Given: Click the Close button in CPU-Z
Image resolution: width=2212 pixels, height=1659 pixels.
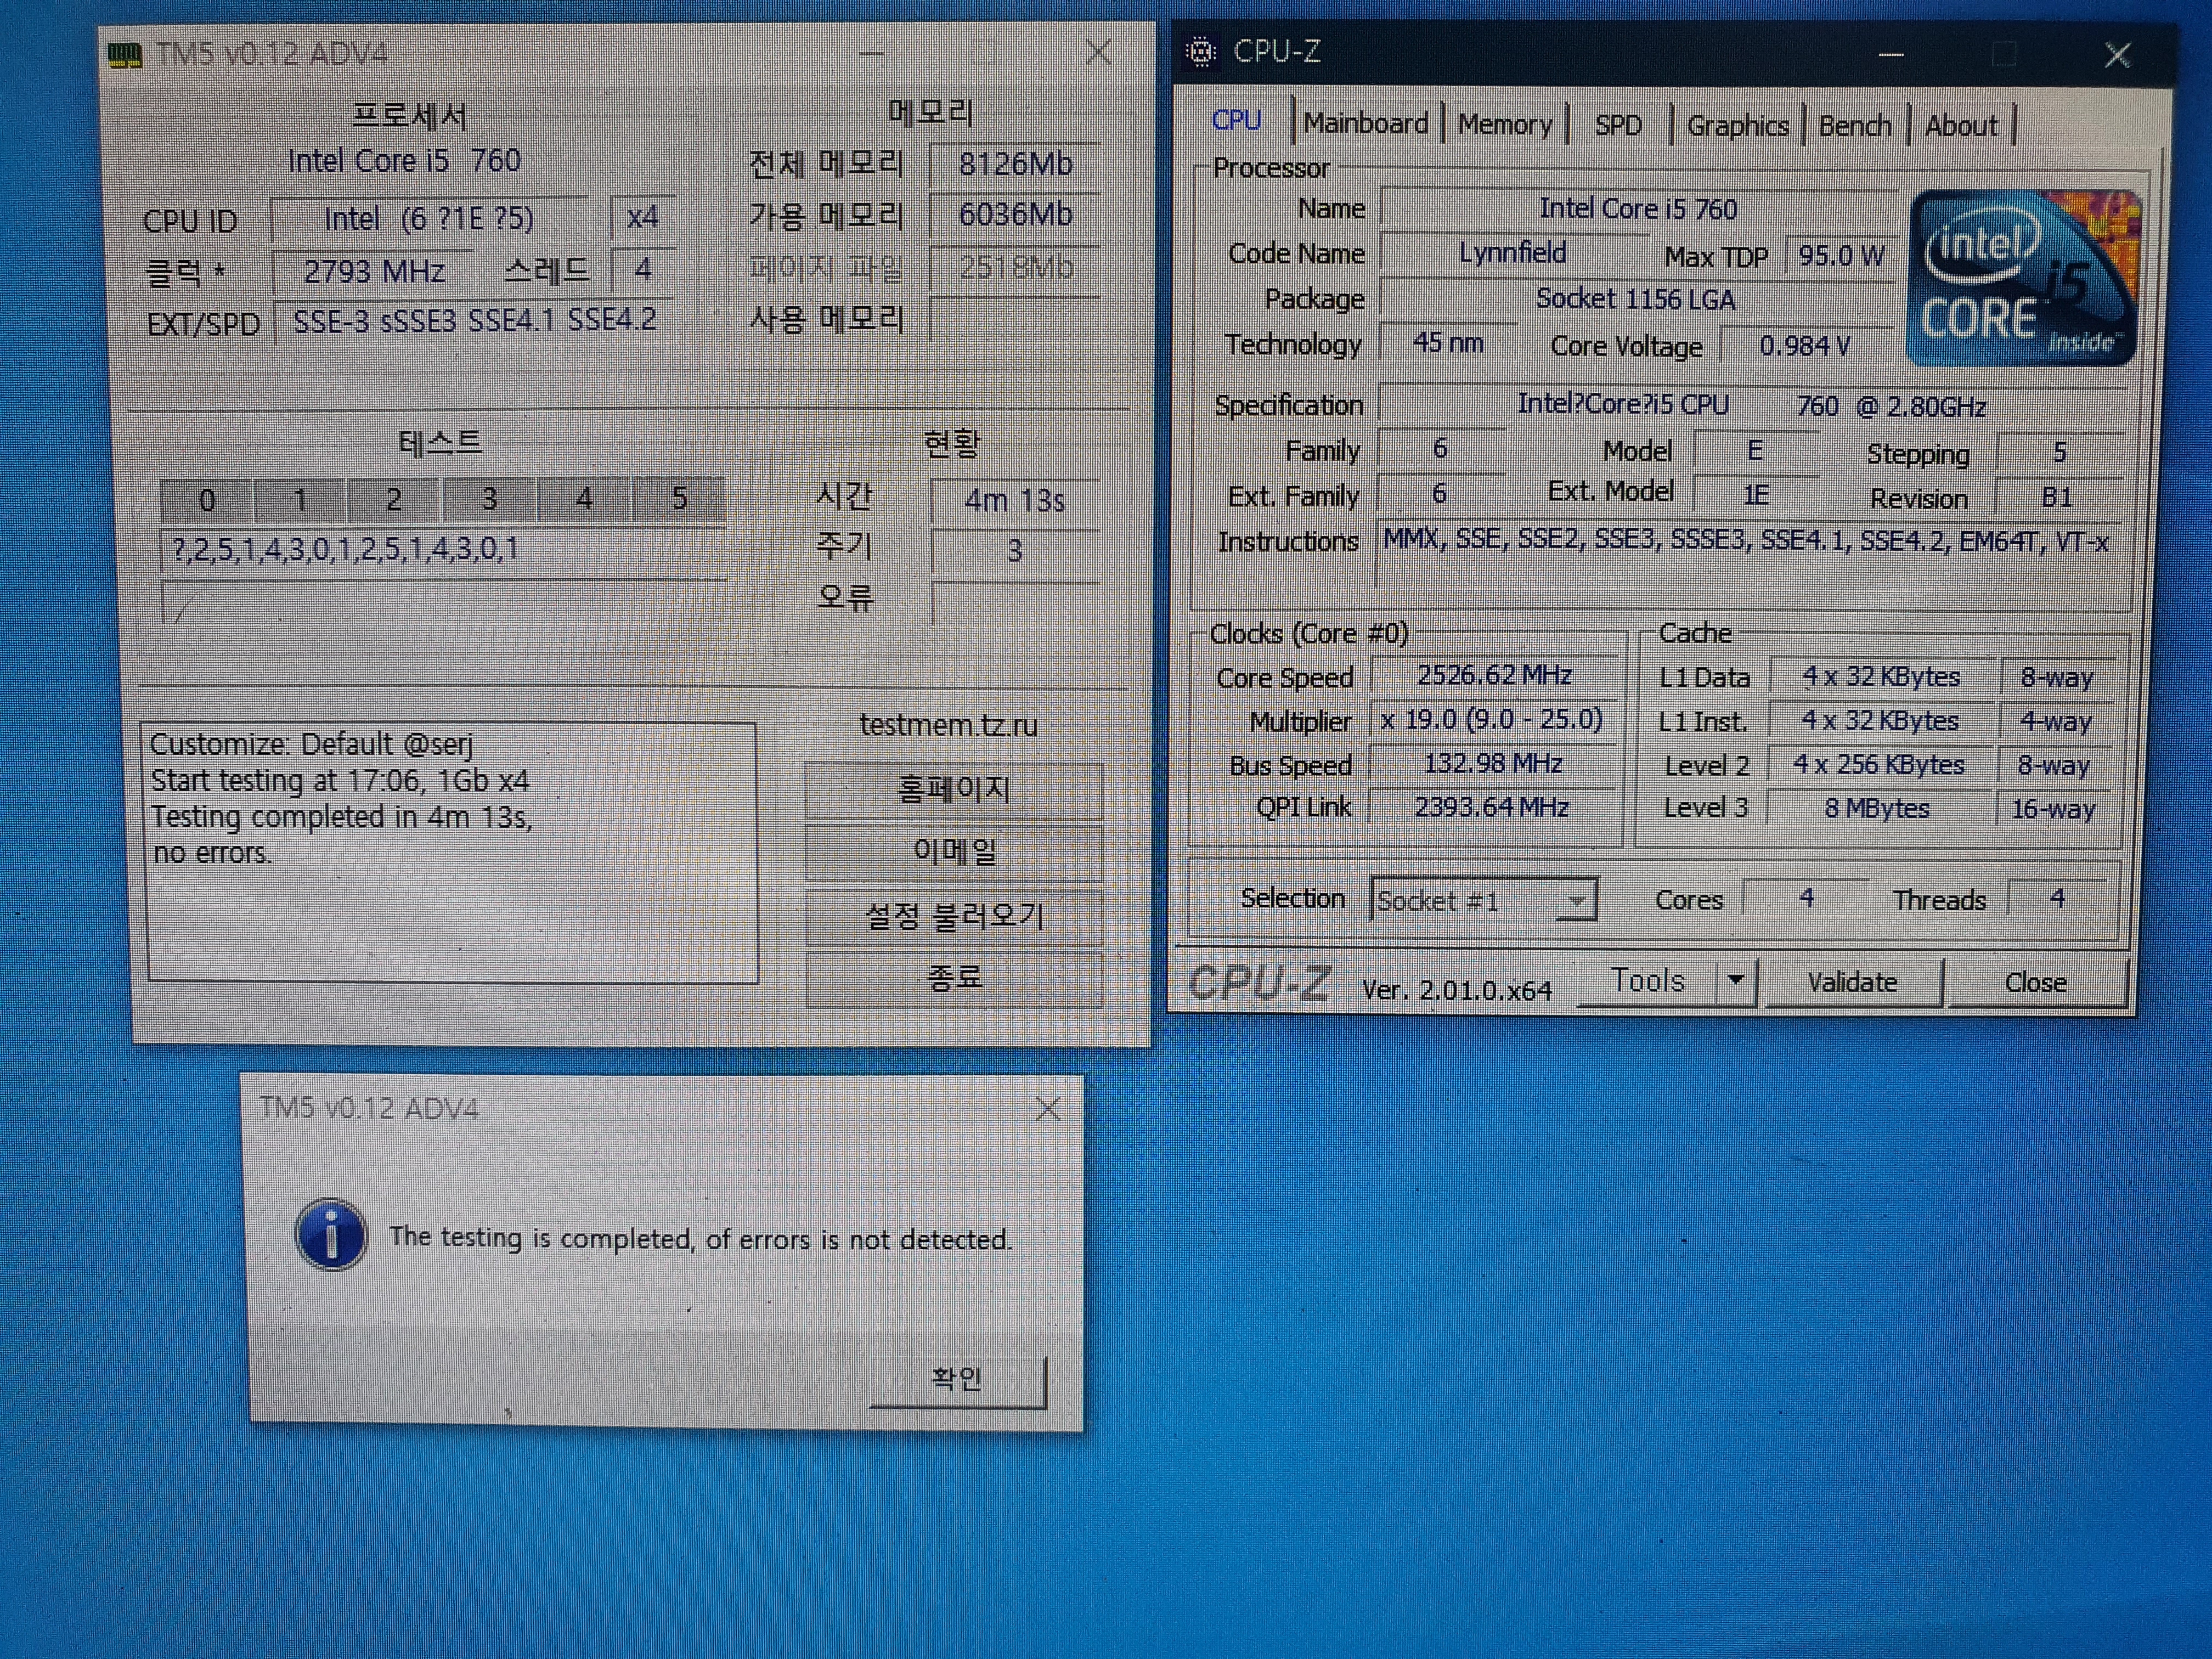Looking at the screenshot, I should 2036,983.
